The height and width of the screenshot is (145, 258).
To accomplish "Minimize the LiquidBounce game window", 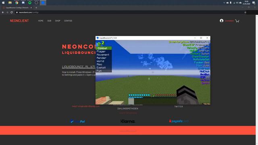I will click(195, 38).
